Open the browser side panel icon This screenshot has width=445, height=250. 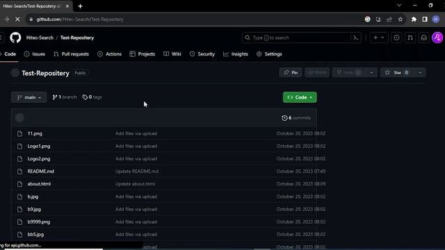tap(425, 19)
